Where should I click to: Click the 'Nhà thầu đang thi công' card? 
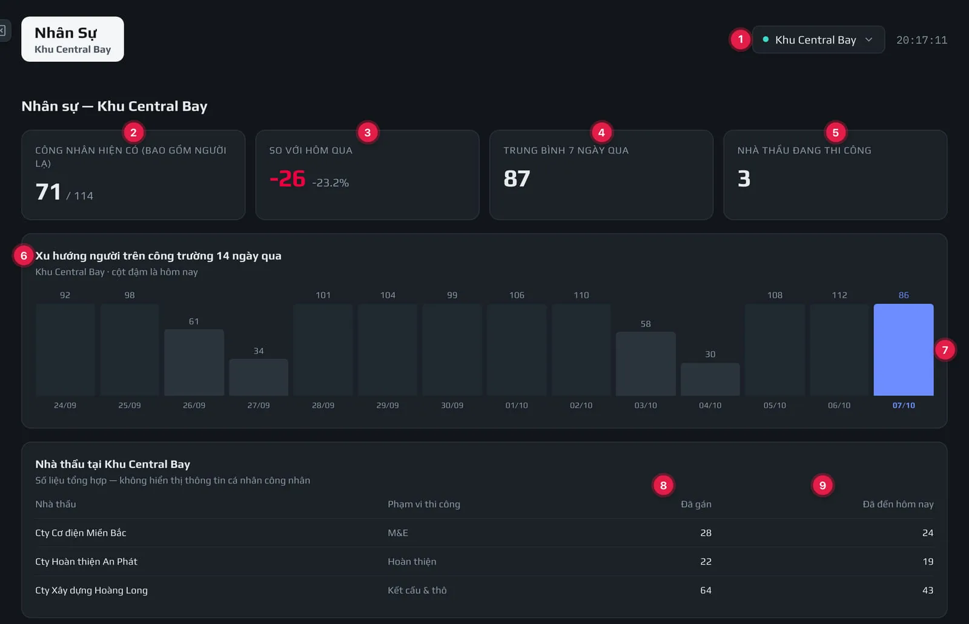[835, 175]
